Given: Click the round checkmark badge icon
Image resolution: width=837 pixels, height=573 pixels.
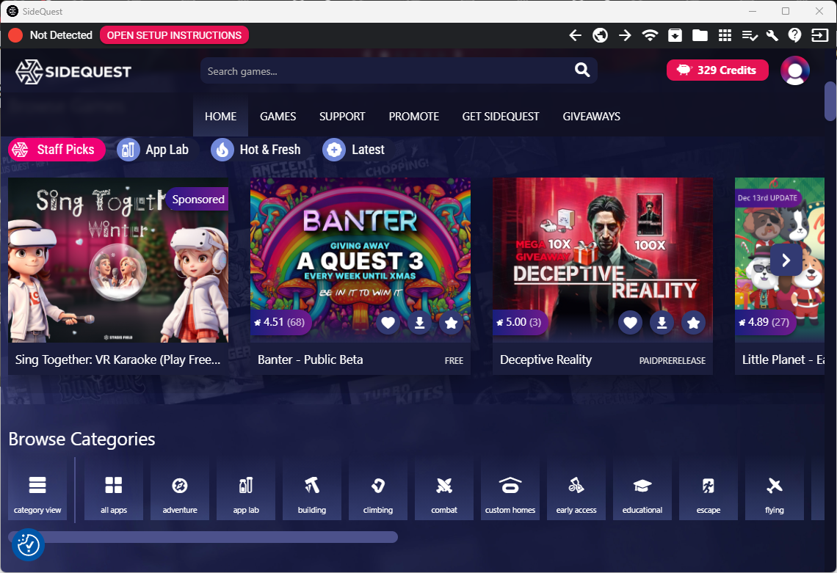Looking at the screenshot, I should pos(28,544).
